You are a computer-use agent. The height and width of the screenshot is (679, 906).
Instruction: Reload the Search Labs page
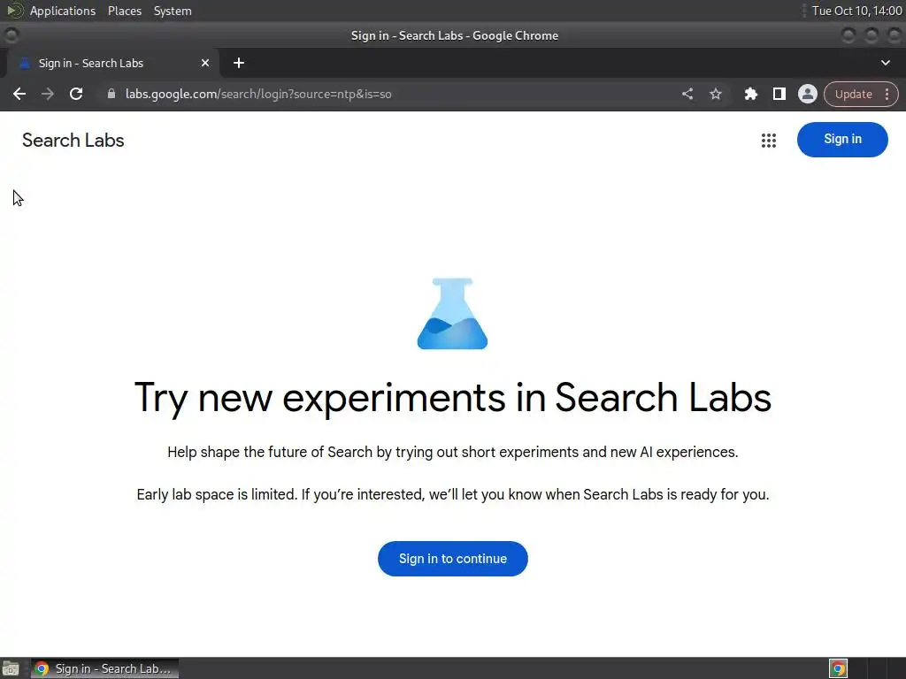tap(76, 94)
